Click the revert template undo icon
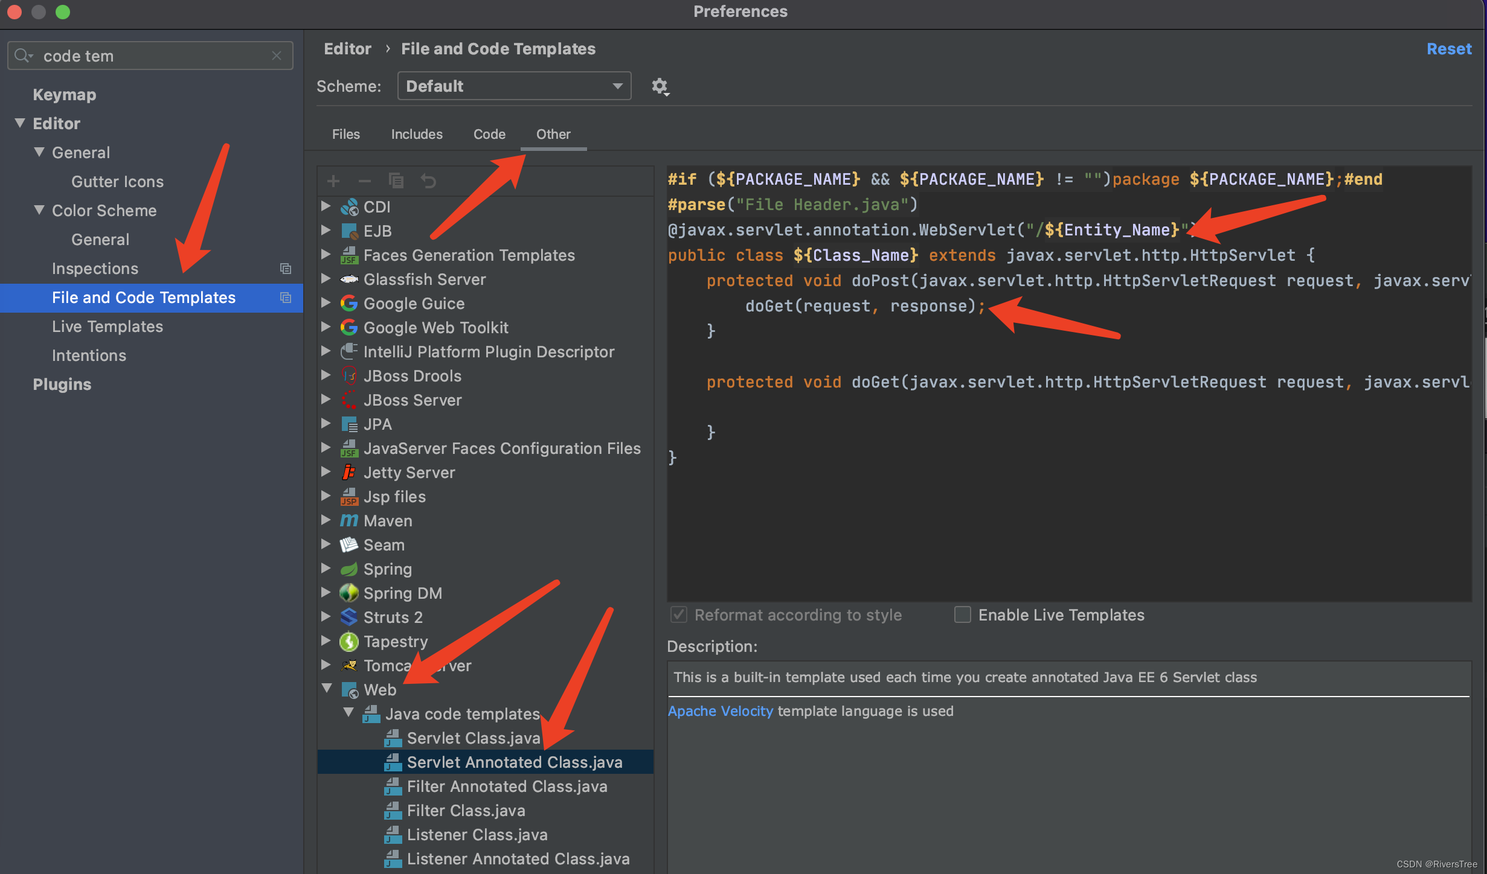 pos(428,181)
